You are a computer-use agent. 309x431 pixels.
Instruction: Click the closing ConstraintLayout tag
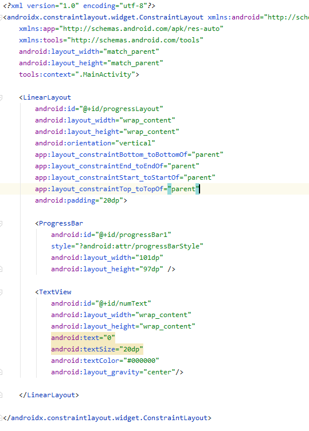(107, 418)
